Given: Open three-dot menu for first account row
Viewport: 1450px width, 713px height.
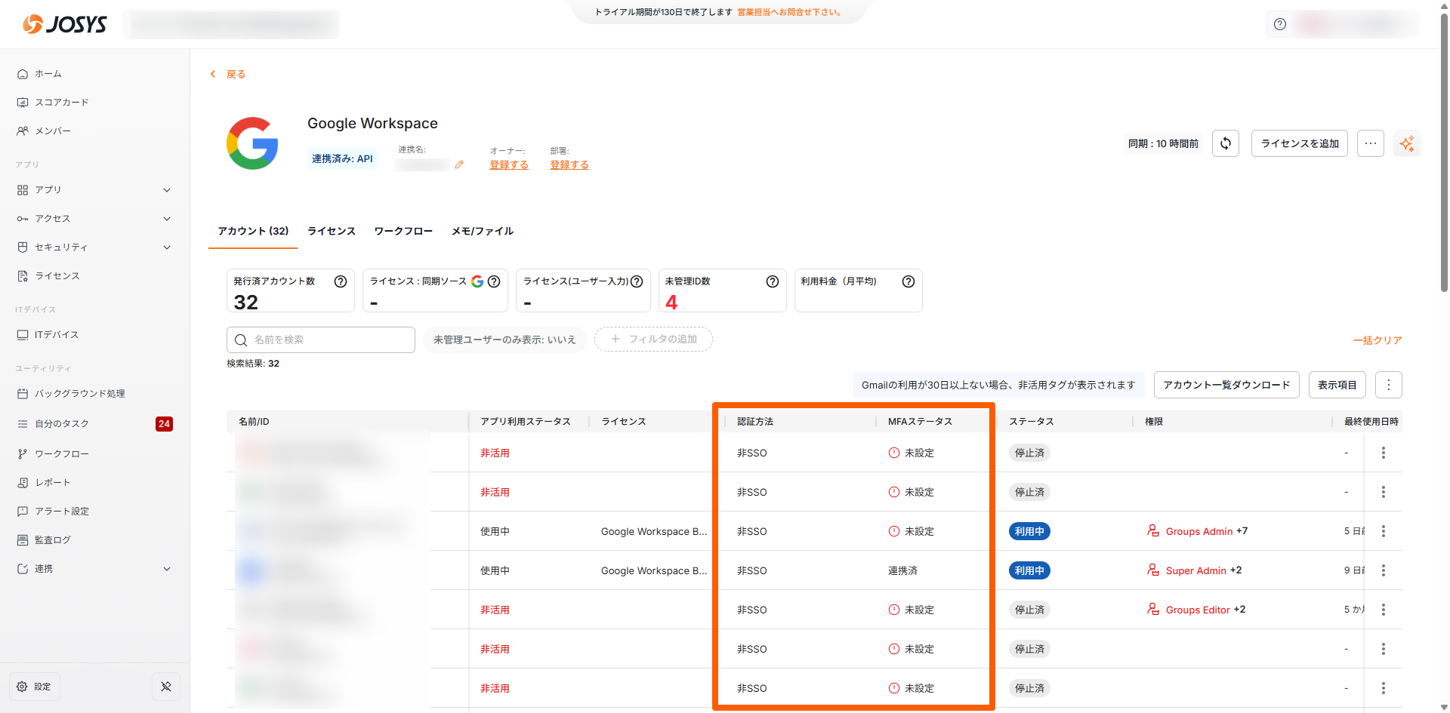Looking at the screenshot, I should coord(1383,453).
